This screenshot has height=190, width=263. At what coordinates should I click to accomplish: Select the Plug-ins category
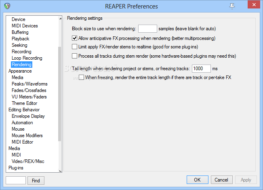[x=16, y=168]
